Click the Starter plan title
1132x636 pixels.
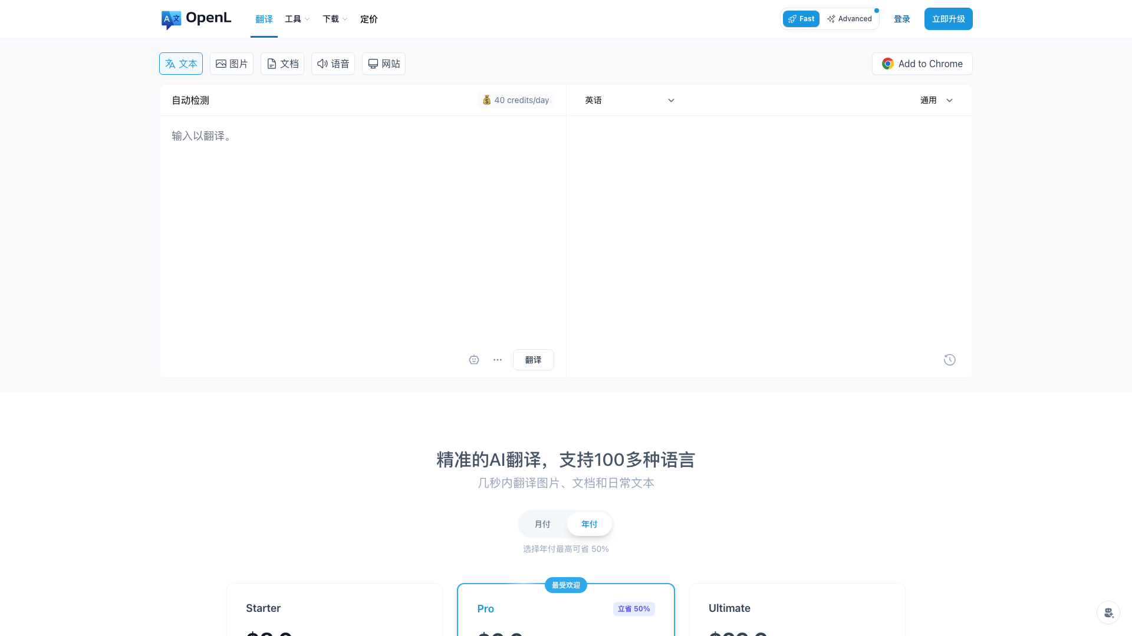coord(263,608)
